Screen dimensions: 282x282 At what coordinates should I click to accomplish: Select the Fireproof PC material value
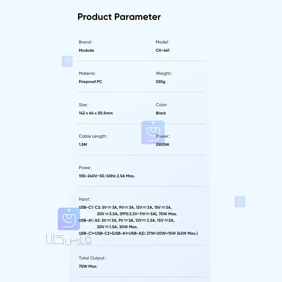click(90, 82)
